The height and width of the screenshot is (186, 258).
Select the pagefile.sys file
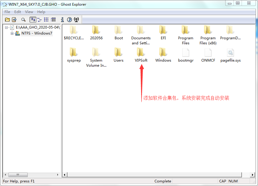[231, 55]
